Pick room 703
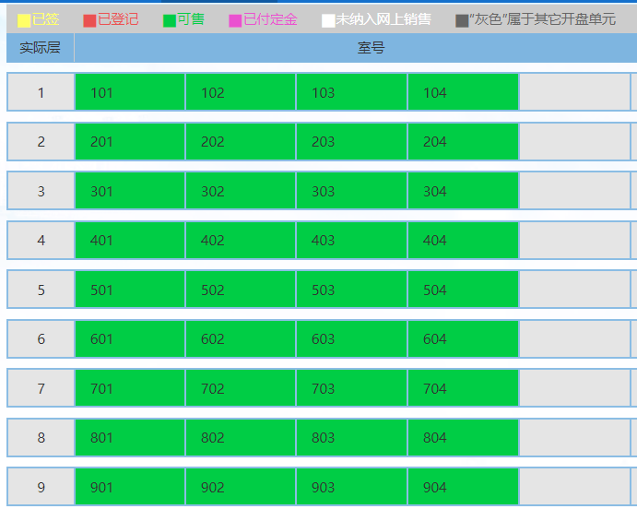The width and height of the screenshot is (637, 509). tap(352, 388)
